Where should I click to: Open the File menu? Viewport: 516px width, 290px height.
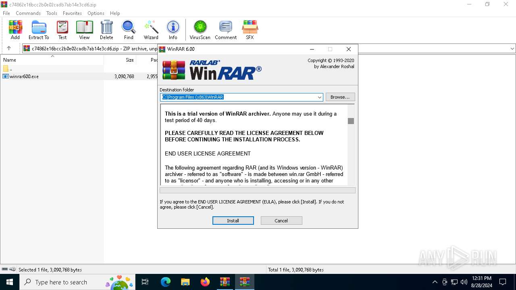(6, 13)
